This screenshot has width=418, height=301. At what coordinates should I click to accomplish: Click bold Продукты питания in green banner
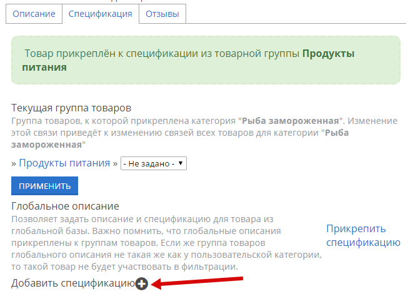(328, 54)
